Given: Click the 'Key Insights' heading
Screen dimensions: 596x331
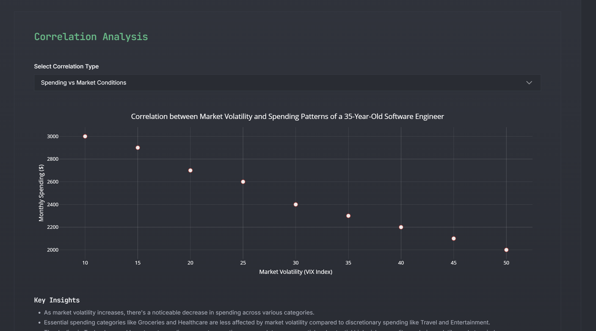Looking at the screenshot, I should pos(57,300).
